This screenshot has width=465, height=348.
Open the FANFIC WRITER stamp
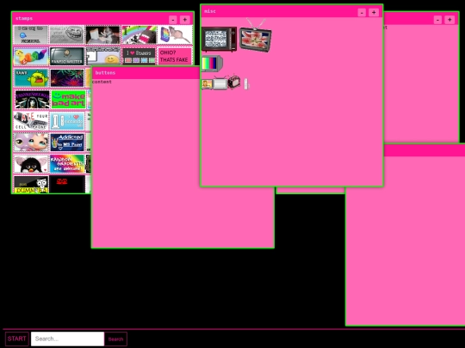(x=66, y=56)
